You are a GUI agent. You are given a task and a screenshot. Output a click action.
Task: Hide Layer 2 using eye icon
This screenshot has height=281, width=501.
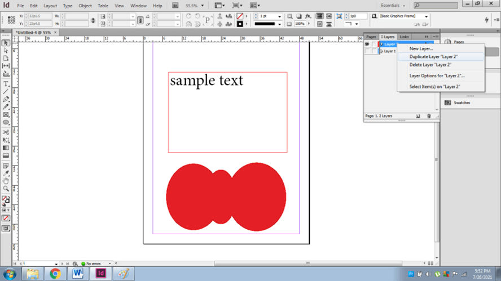[367, 44]
